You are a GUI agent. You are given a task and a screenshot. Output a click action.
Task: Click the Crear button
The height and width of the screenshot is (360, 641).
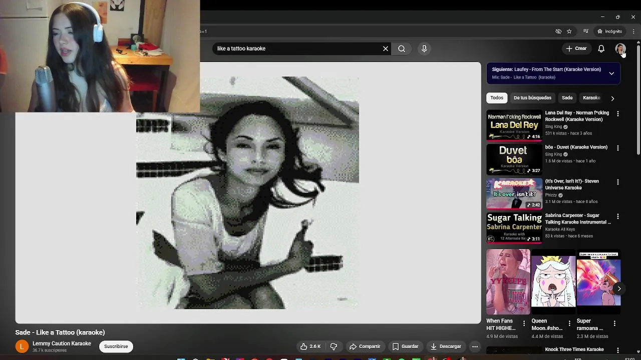[x=576, y=48]
